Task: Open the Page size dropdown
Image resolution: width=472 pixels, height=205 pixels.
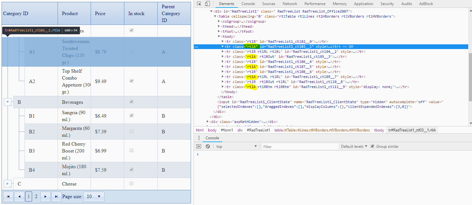Action: 93,197
